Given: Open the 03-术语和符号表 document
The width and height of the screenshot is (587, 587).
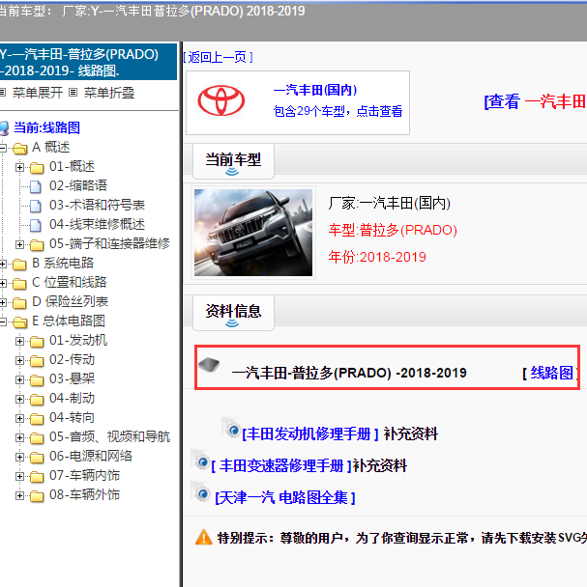Looking at the screenshot, I should [97, 205].
